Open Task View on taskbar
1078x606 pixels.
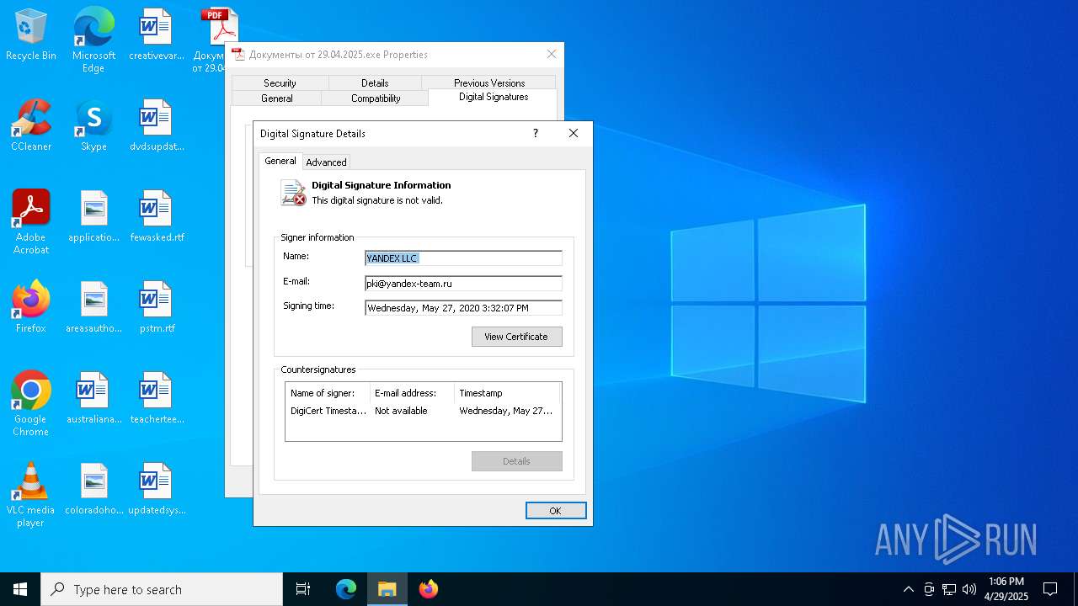click(x=303, y=589)
